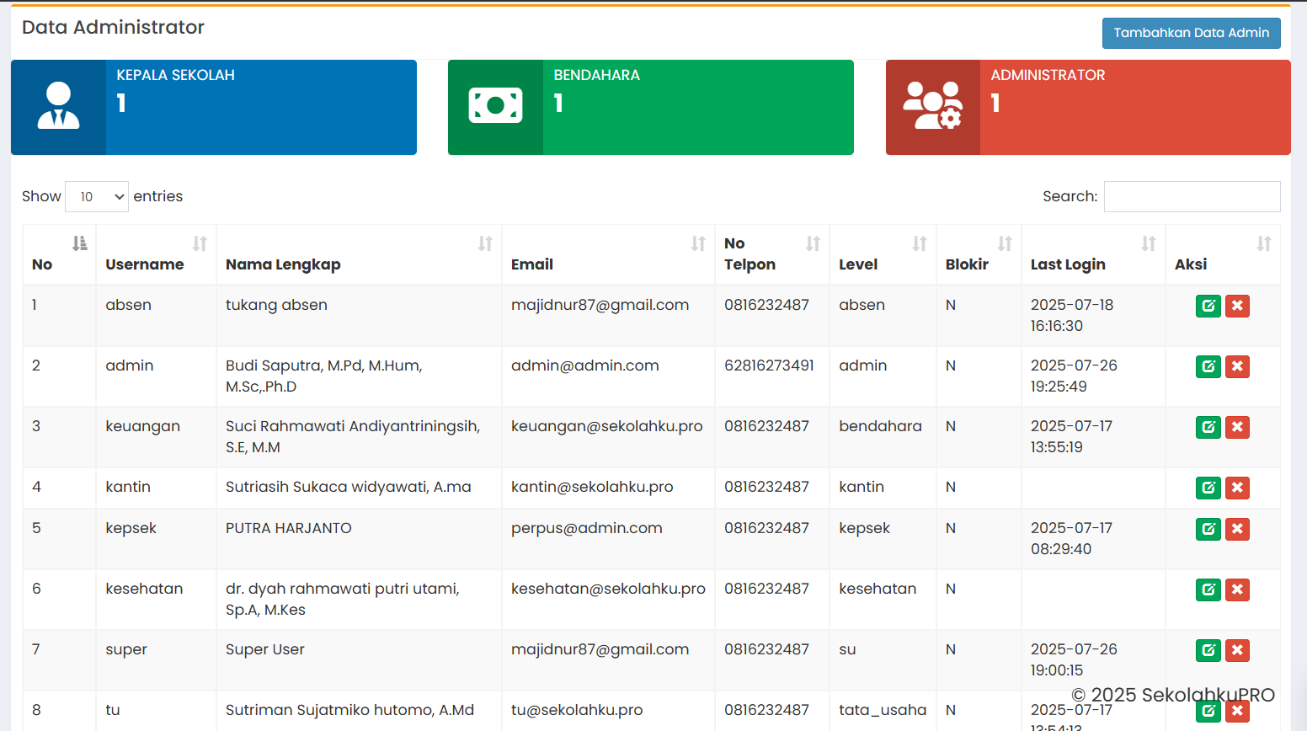This screenshot has width=1307, height=731.
Task: Select email tu@sekolahku.pro cell
Action: point(577,710)
